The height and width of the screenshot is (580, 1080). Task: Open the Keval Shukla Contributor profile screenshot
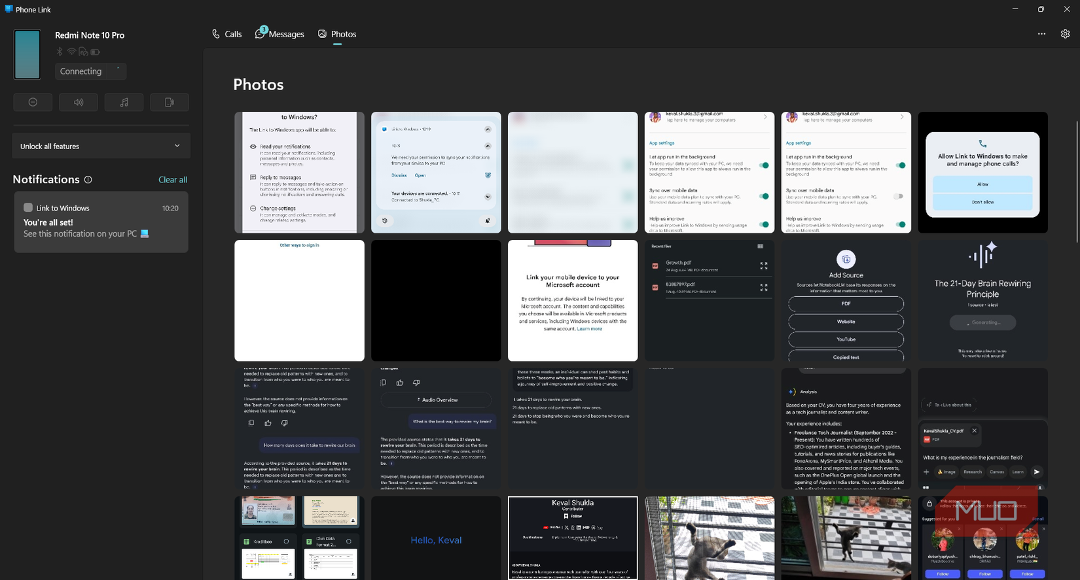(x=573, y=538)
